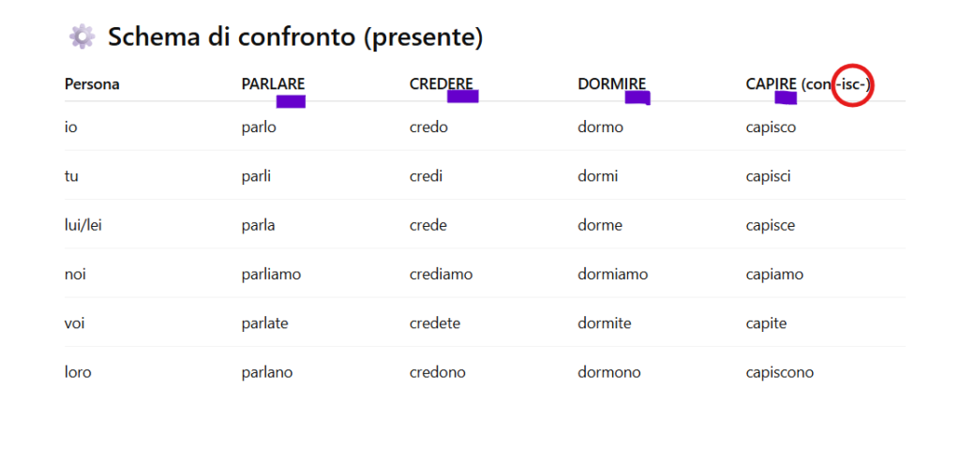Select the cell with capiscono
Screen dimensions: 960x451
click(x=779, y=372)
